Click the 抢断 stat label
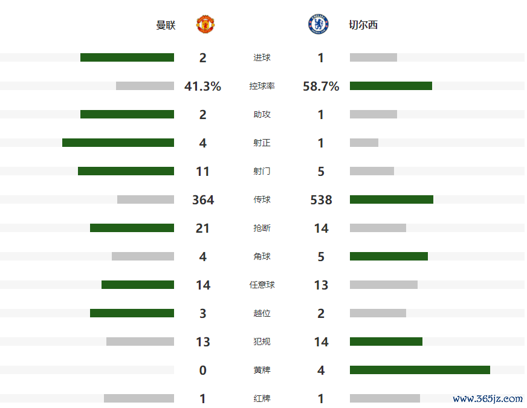 (262, 228)
